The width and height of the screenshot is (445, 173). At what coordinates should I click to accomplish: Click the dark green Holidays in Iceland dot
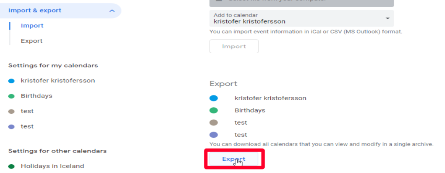click(11, 166)
